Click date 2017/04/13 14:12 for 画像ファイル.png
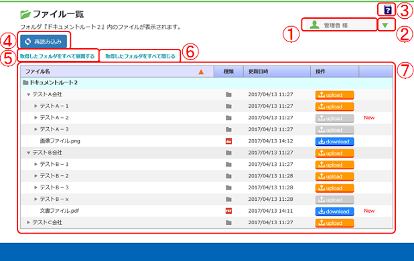The height and width of the screenshot is (261, 414). (x=271, y=141)
